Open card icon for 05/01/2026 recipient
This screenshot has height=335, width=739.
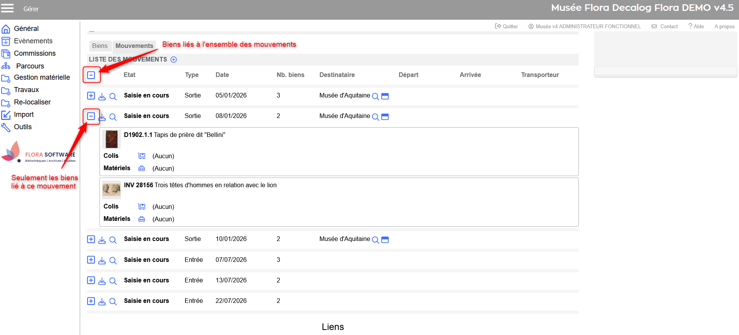385,96
